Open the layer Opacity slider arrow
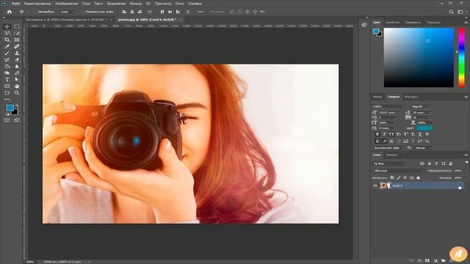Viewport: 470px width, 264px height. point(465,171)
